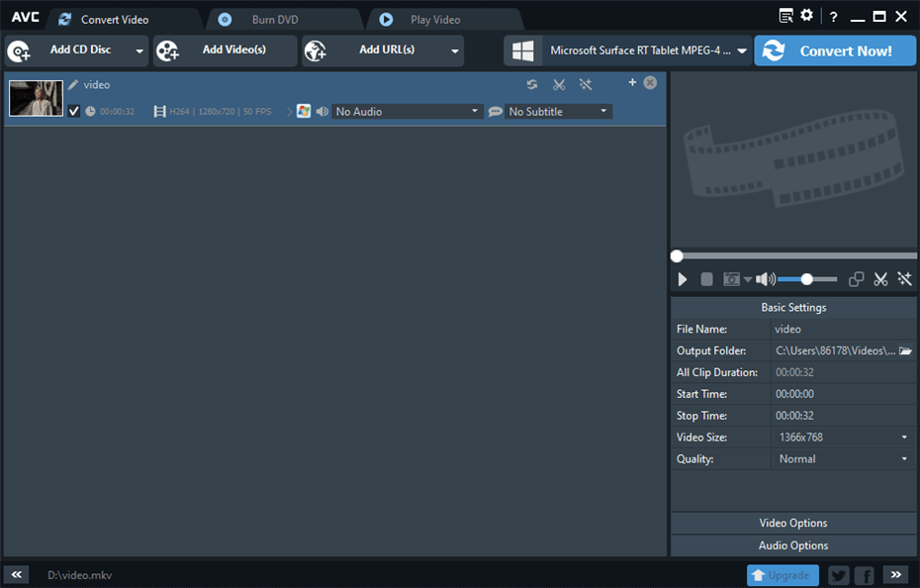The image size is (920, 588).
Task: Expand the Add CD Disc dropdown arrow
Action: pyautogui.click(x=139, y=51)
